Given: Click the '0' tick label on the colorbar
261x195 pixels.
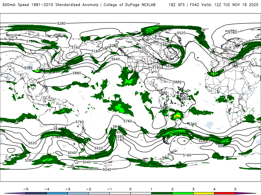Looking at the screenshot, I should coord(130,189).
